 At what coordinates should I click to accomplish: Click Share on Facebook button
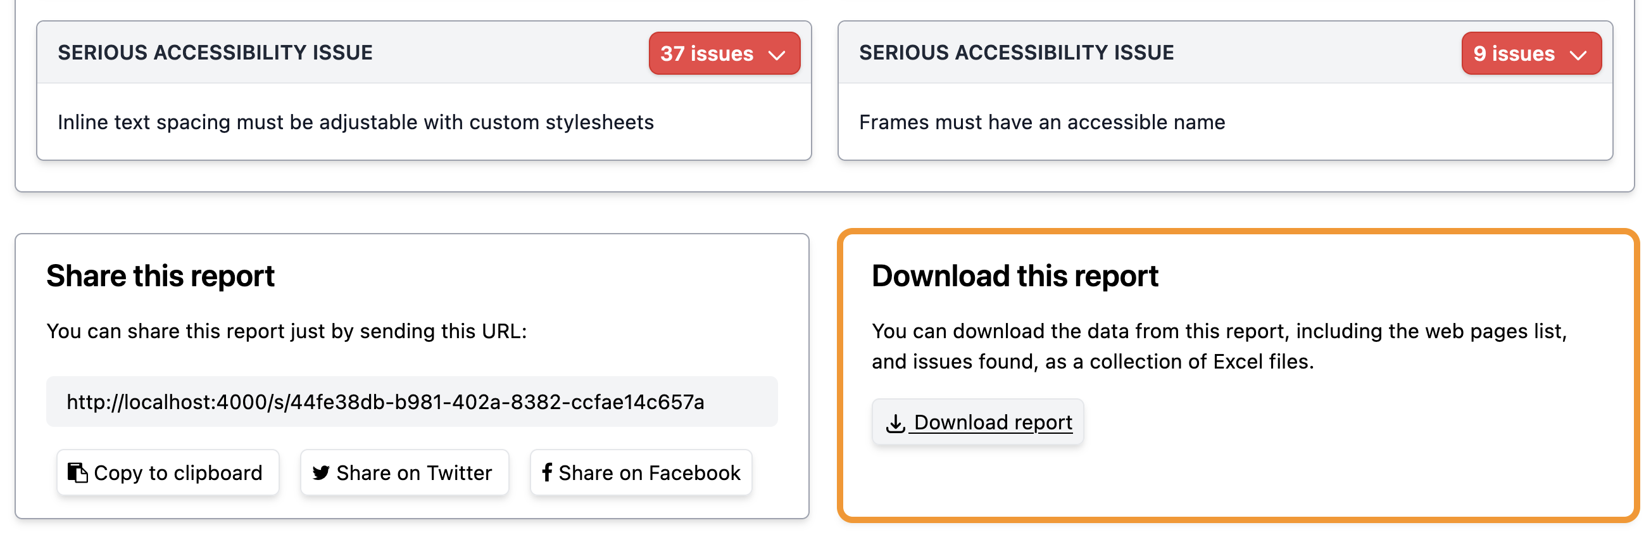tap(641, 472)
